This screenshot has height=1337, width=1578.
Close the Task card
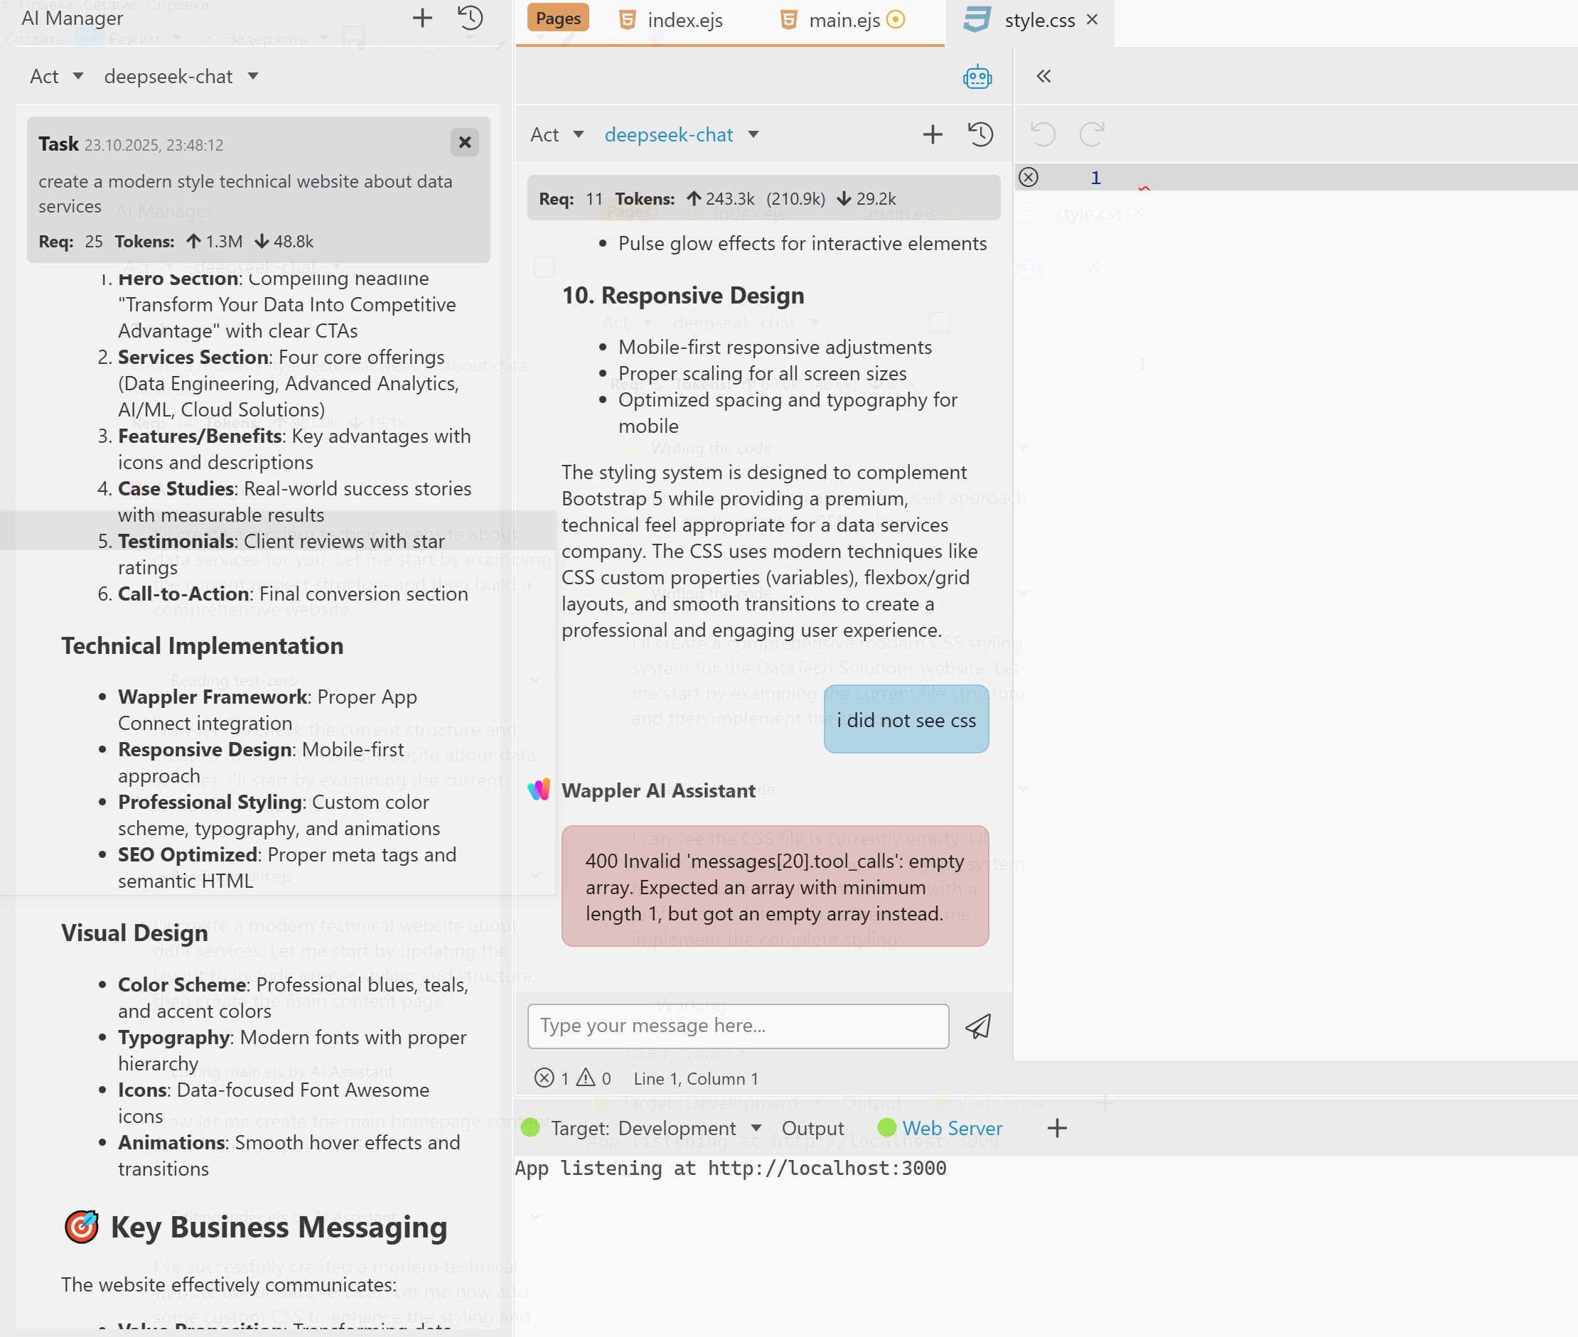coord(465,142)
